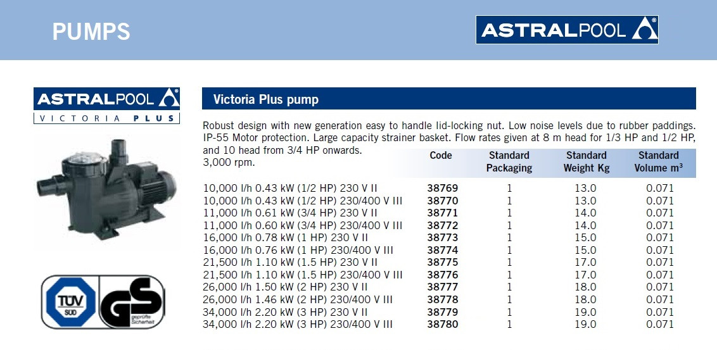This screenshot has width=717, height=350.
Task: Click the AstralPool logo in the top banner
Action: tap(567, 30)
